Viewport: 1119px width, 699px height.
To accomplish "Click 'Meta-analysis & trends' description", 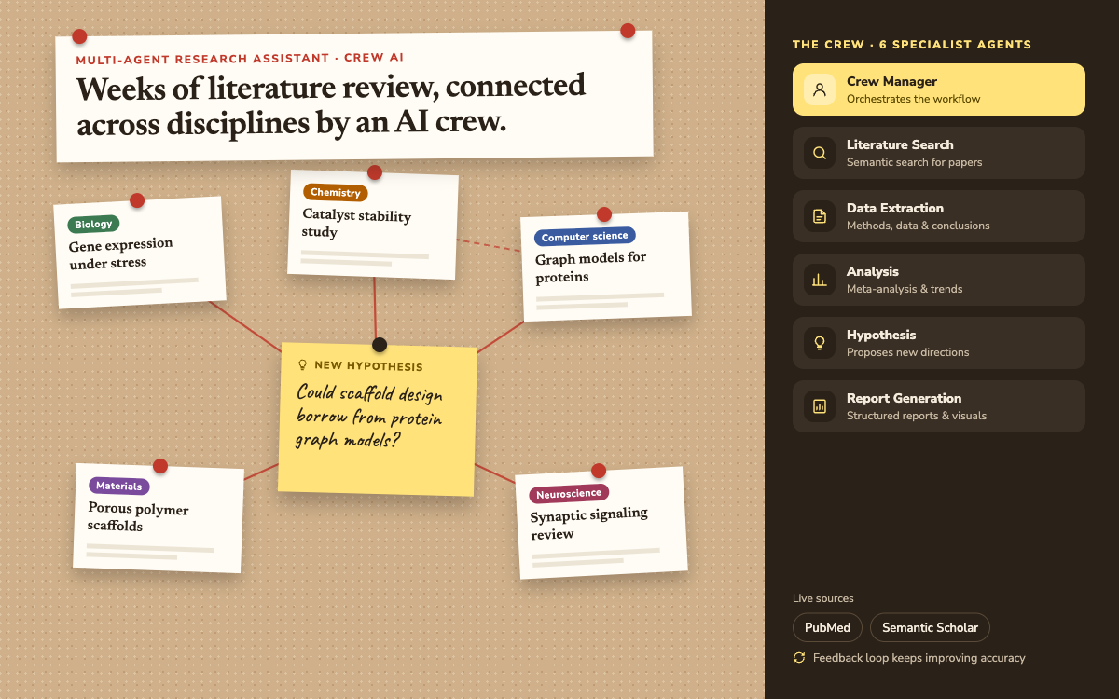I will tap(905, 289).
